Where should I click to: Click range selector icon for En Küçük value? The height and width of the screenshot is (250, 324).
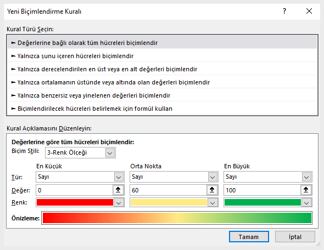point(118,190)
